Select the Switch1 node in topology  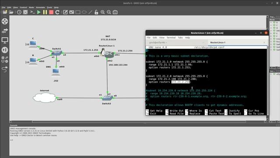click(57, 53)
